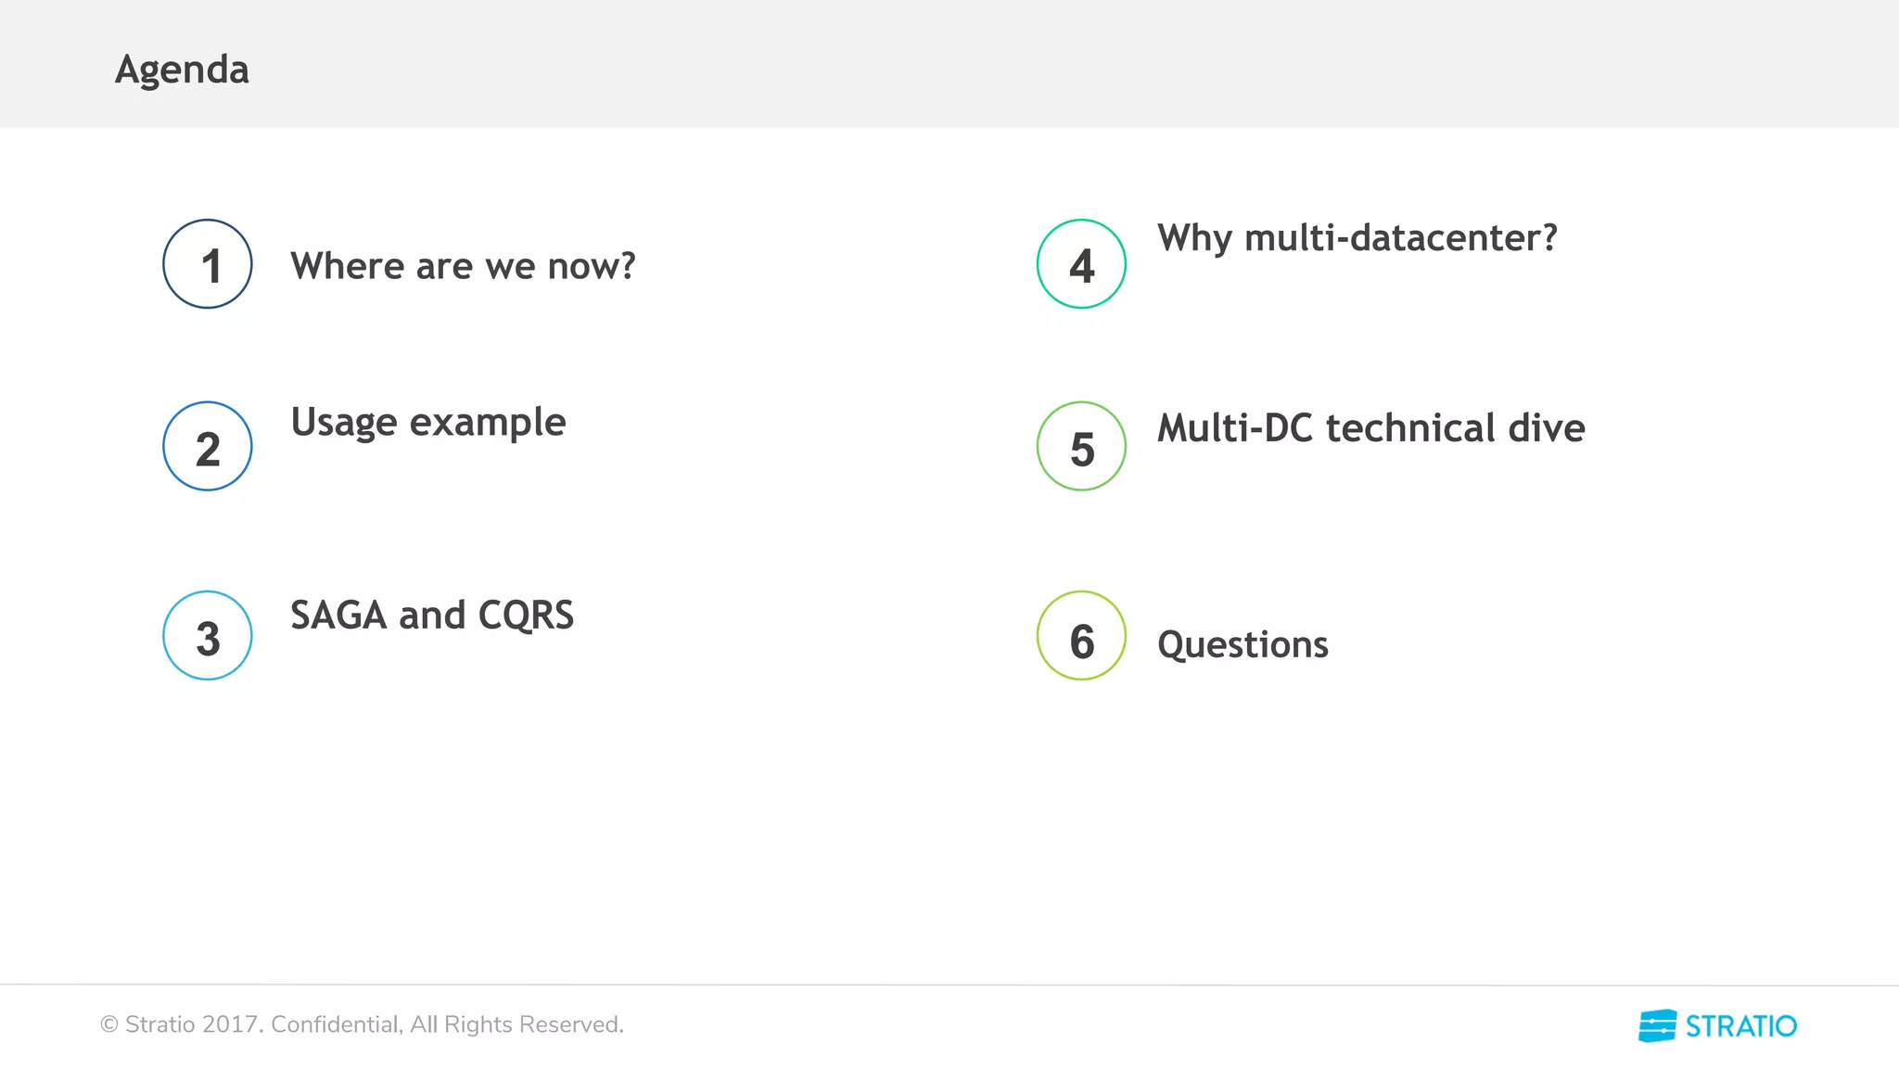Click the number 2 circle icon
Viewport: 1899px width, 1068px height.
click(x=208, y=446)
